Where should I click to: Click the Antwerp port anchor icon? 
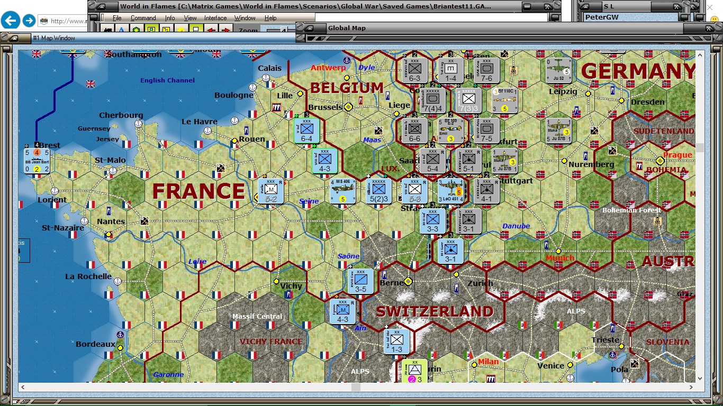[347, 61]
